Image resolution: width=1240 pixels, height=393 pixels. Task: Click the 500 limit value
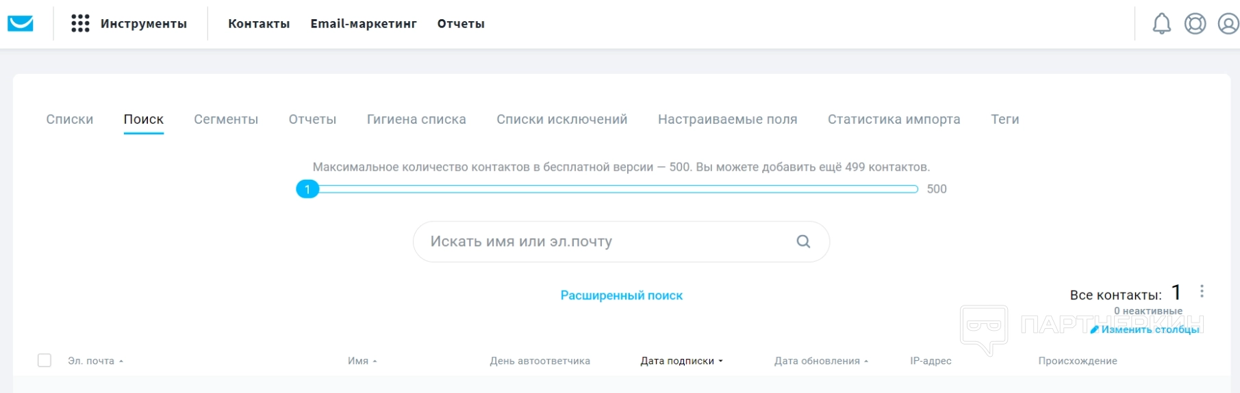click(x=937, y=189)
